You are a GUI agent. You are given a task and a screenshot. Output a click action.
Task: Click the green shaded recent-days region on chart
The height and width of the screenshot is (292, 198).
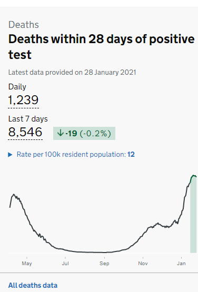[193, 214]
